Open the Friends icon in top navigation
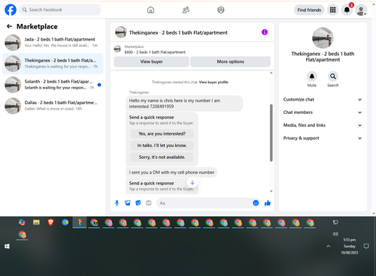Image resolution: width=376 pixels, height=276 pixels. [x=186, y=10]
